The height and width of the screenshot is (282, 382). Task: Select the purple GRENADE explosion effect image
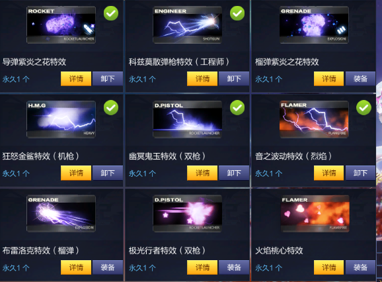click(314, 25)
